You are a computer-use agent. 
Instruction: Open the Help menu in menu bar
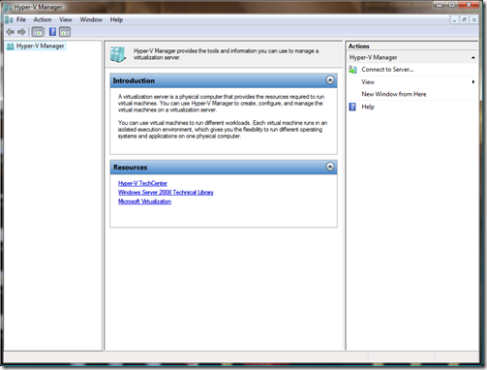tap(116, 19)
